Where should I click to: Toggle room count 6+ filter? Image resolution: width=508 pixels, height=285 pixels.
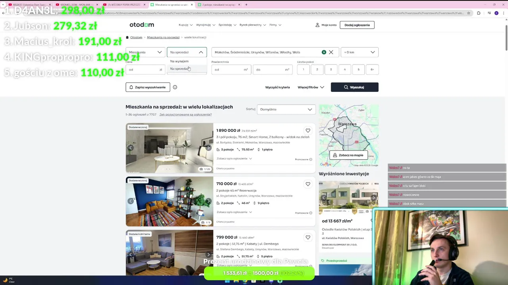coord(372,70)
